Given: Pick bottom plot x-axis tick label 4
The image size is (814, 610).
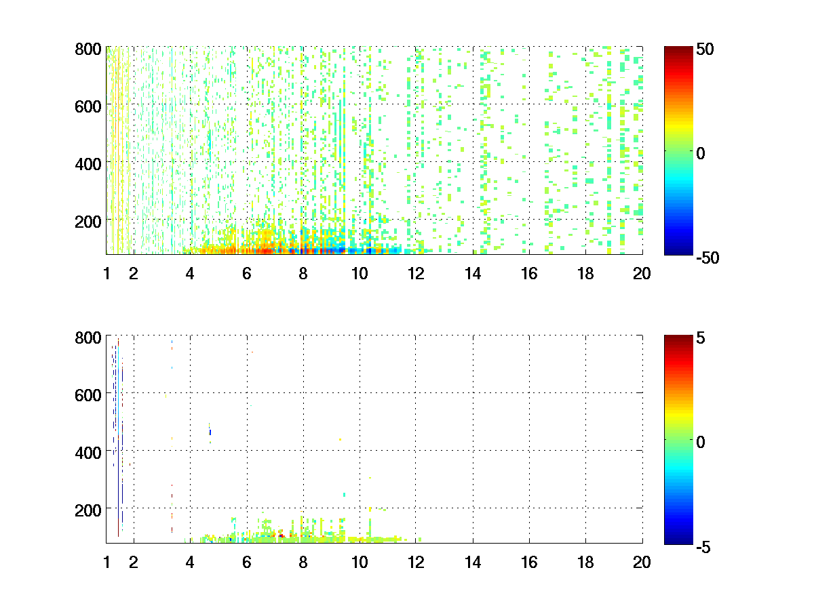Looking at the screenshot, I should point(190,563).
